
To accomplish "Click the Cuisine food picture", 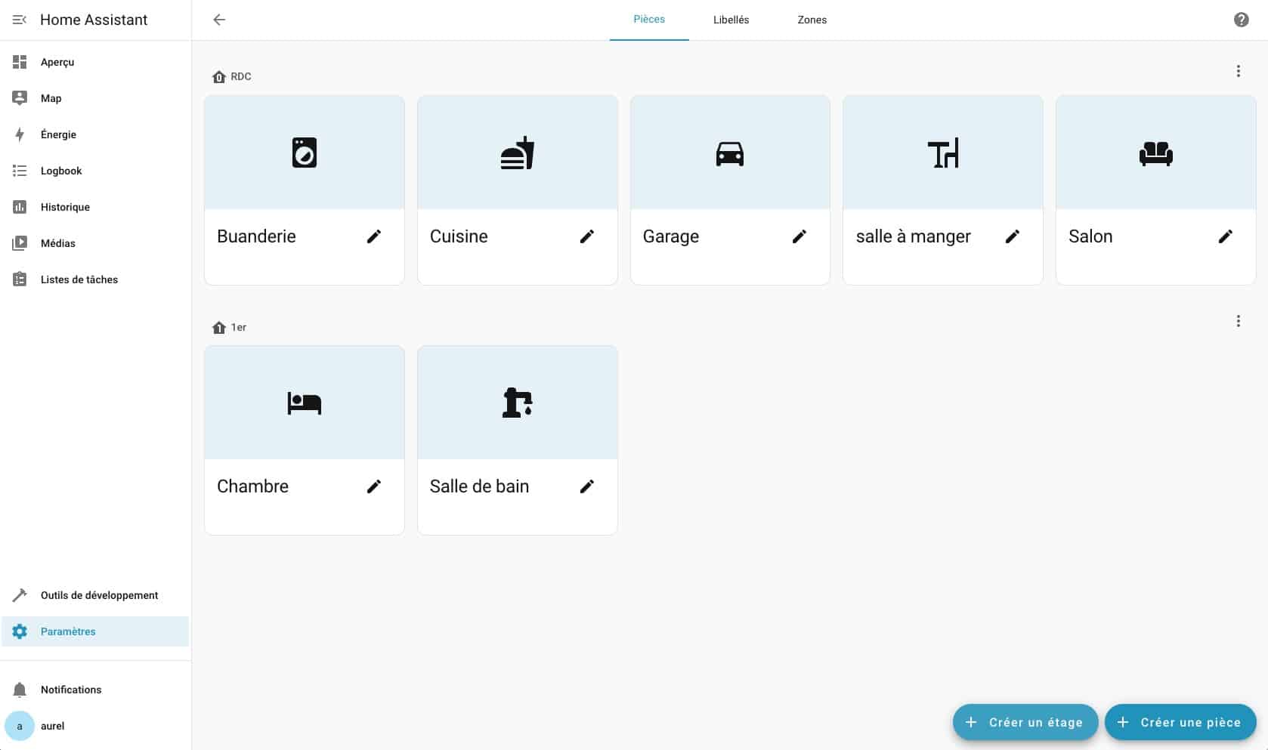I will (x=518, y=153).
